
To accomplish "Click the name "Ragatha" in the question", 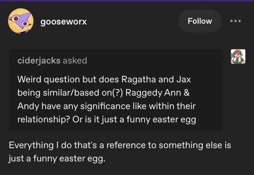I will tap(138, 80).
